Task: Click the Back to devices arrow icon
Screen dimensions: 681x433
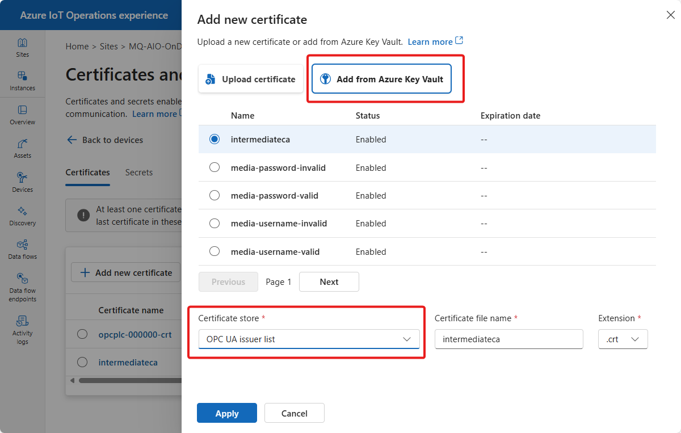Action: point(72,140)
